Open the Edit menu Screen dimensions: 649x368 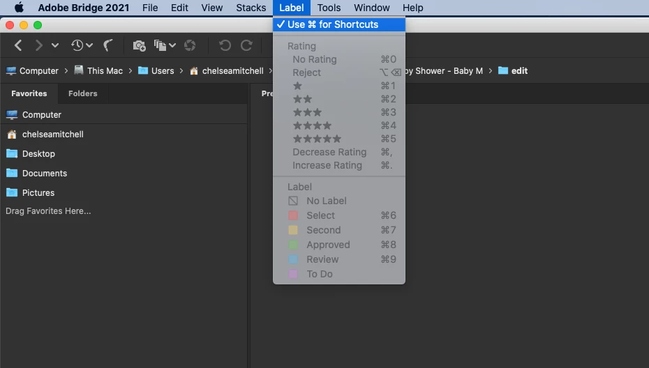179,8
